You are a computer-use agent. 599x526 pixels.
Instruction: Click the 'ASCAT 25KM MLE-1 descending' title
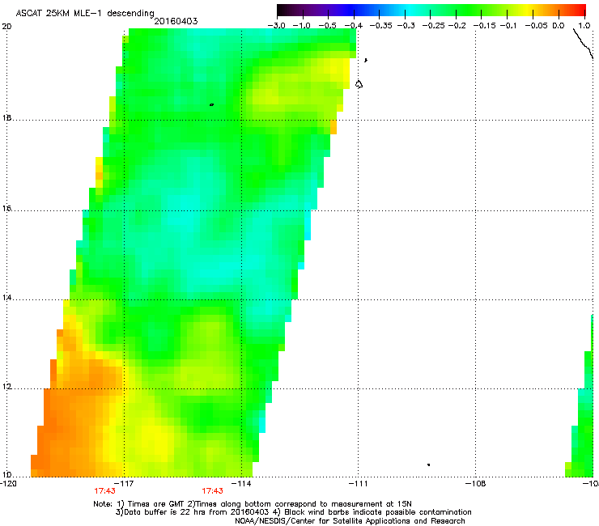[x=85, y=13]
